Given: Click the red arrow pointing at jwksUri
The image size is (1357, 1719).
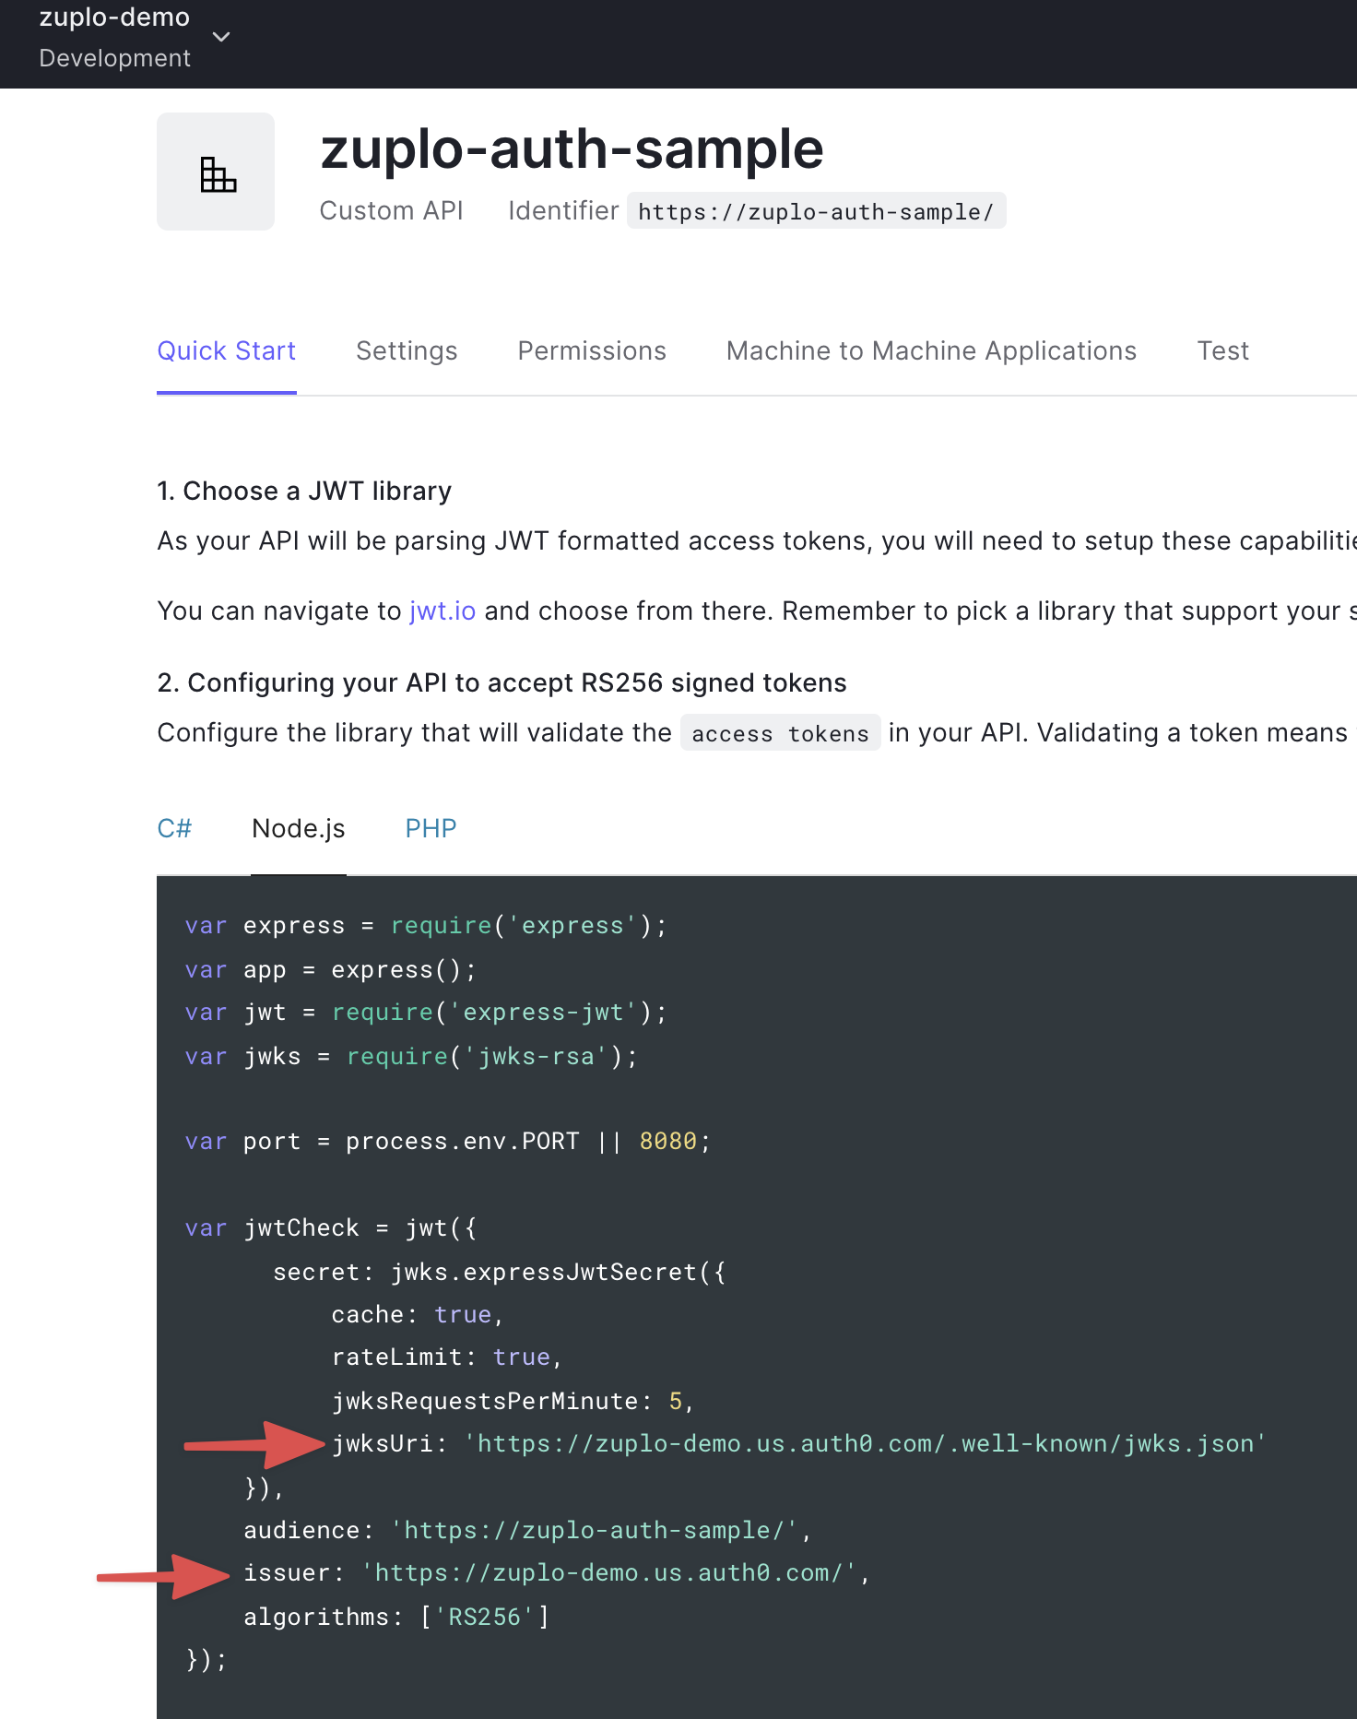Looking at the screenshot, I should [254, 1444].
